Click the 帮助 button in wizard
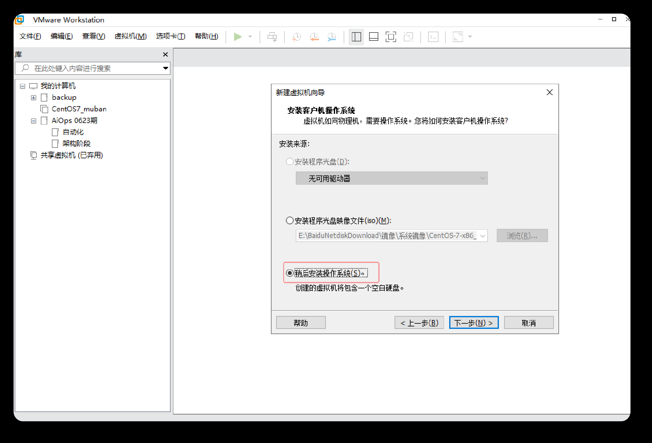Viewport: 652px width, 443px height. click(301, 323)
